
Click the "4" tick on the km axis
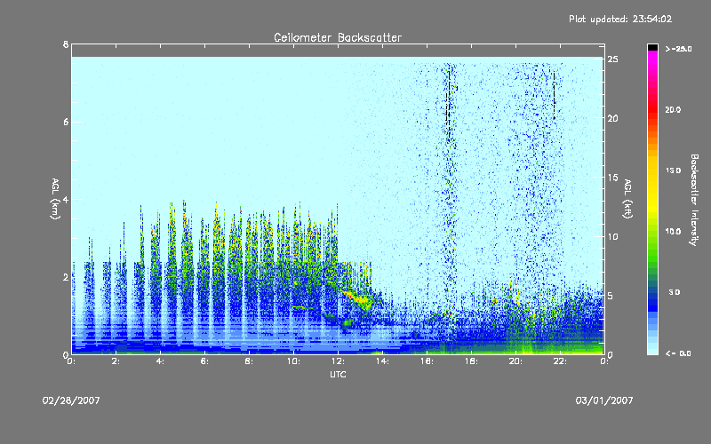click(66, 199)
